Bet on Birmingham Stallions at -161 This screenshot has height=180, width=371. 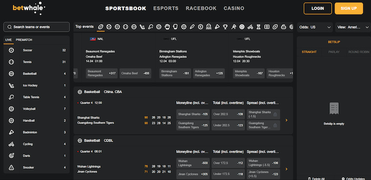point(175,73)
